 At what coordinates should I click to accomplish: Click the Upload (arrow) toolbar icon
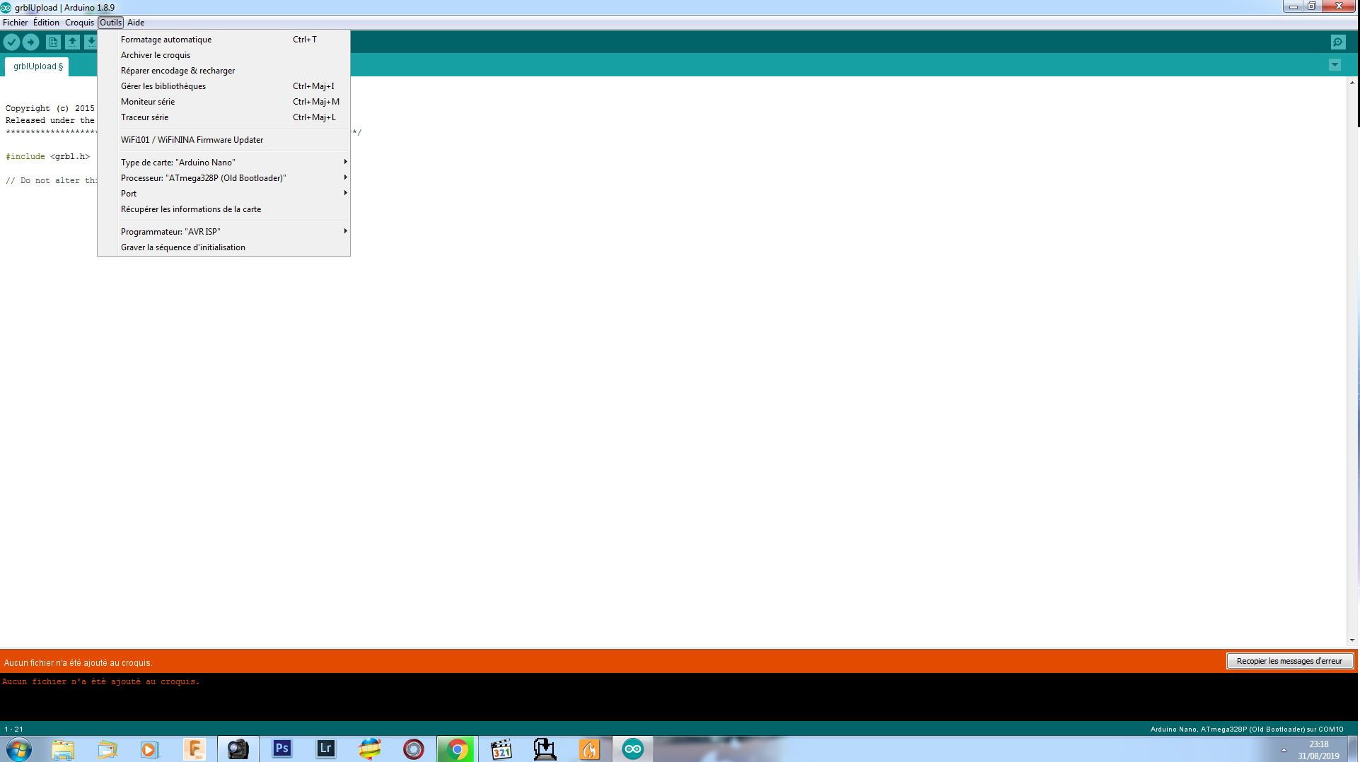(x=30, y=42)
